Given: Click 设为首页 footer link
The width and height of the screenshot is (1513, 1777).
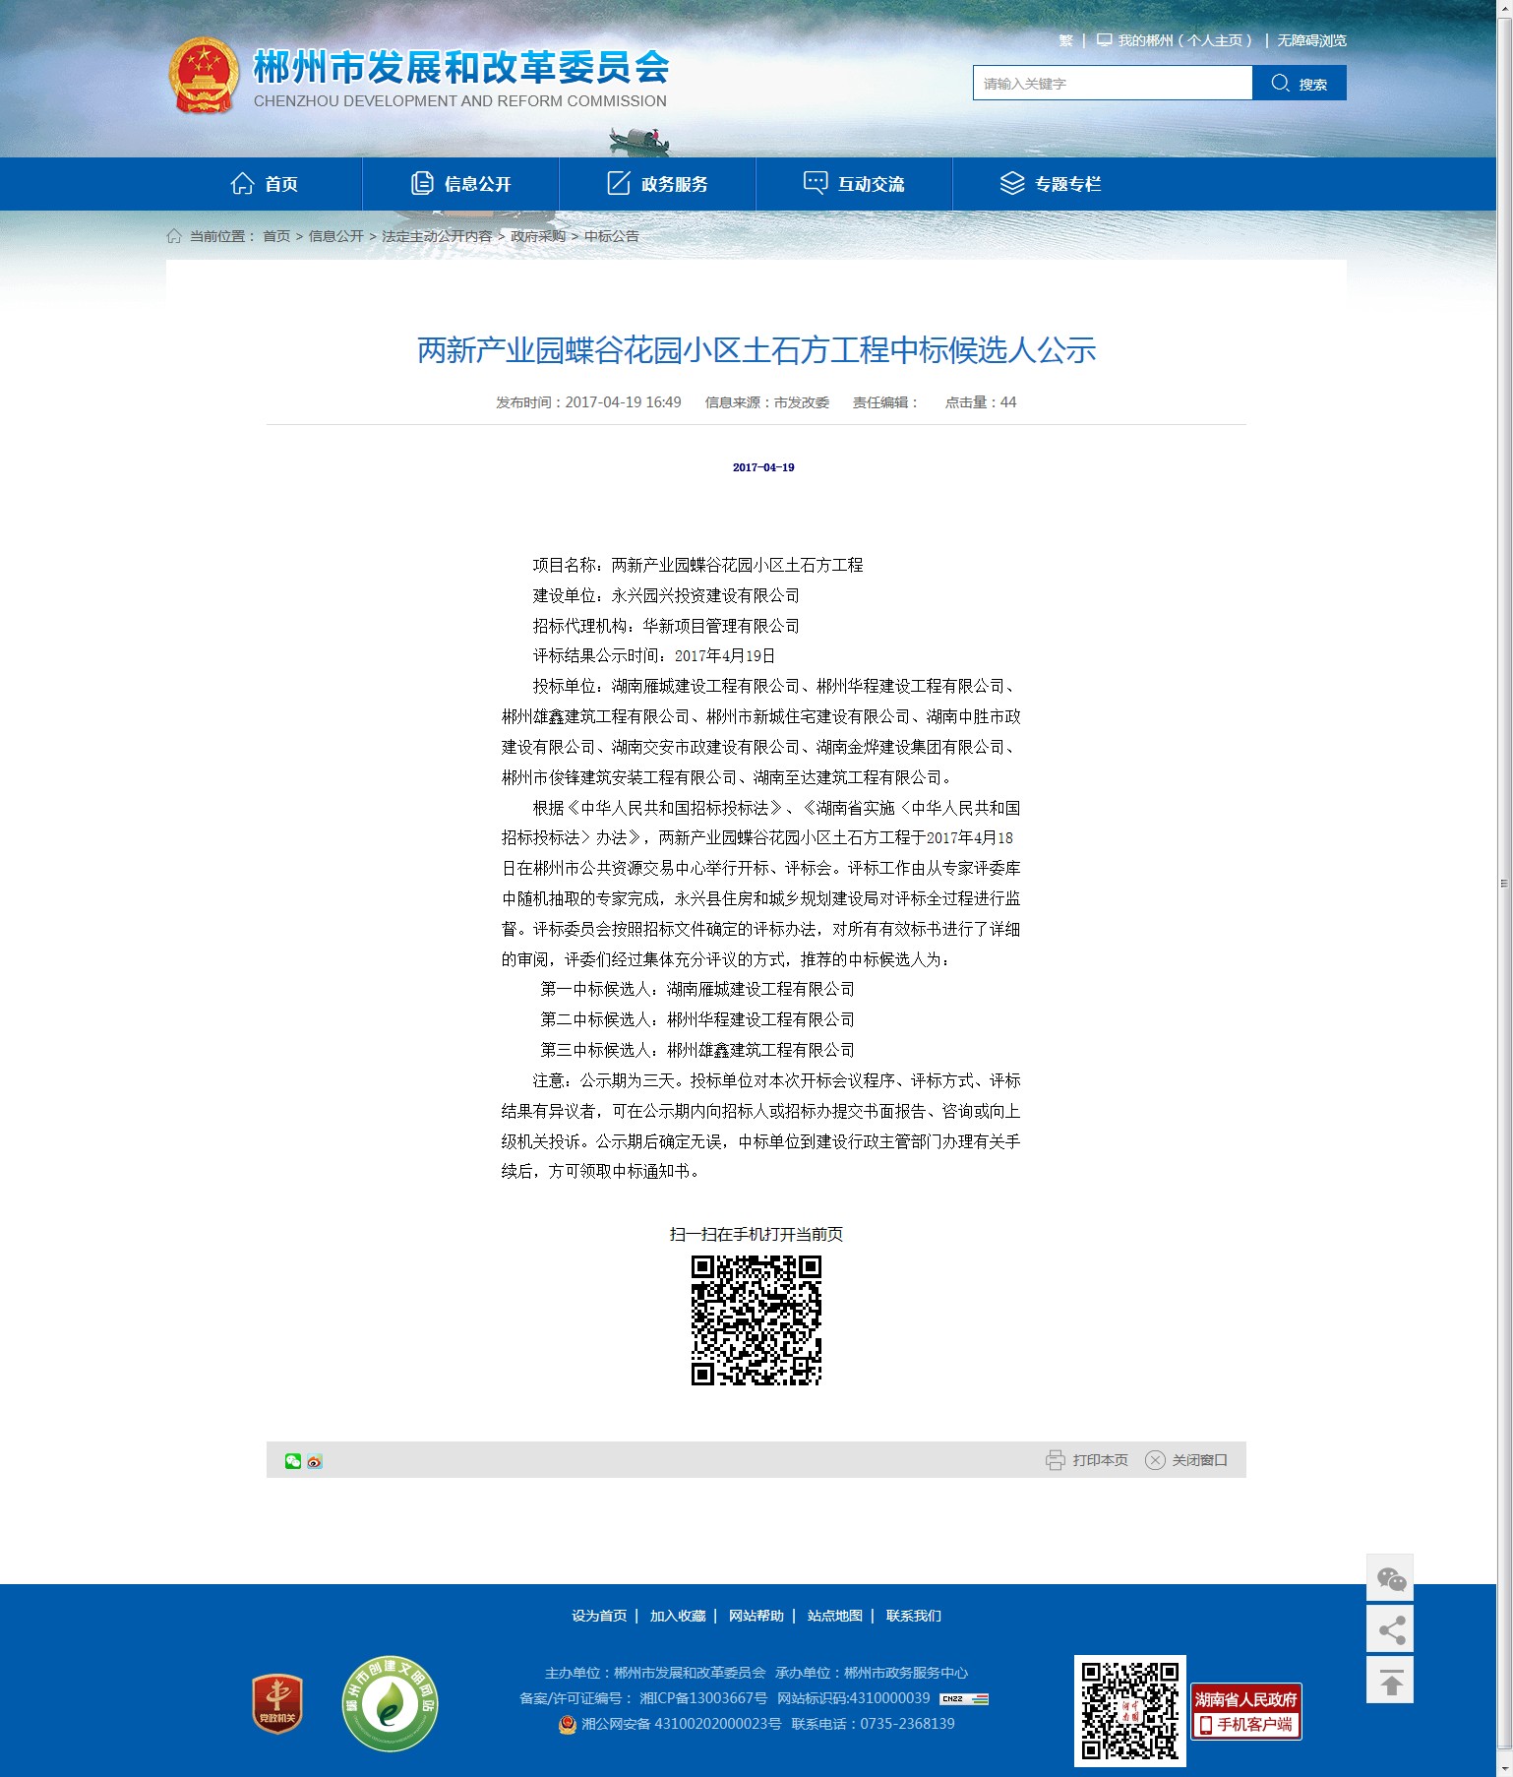Looking at the screenshot, I should tap(599, 1616).
